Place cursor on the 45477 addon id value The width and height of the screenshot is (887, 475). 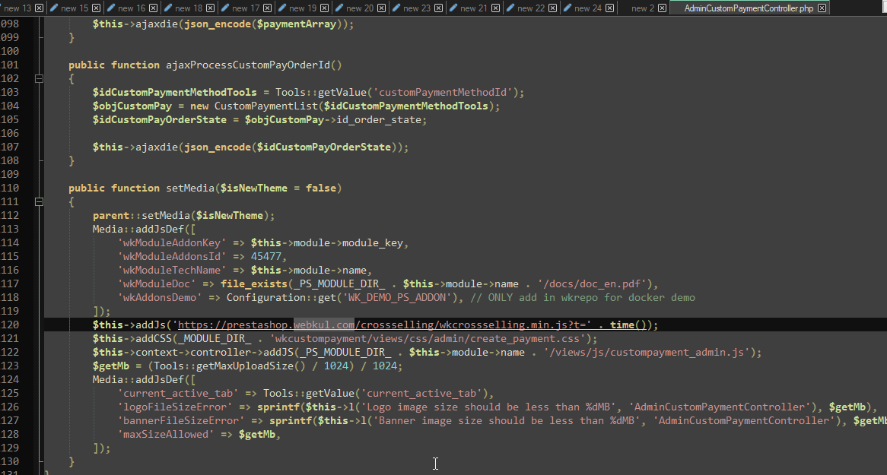point(266,256)
